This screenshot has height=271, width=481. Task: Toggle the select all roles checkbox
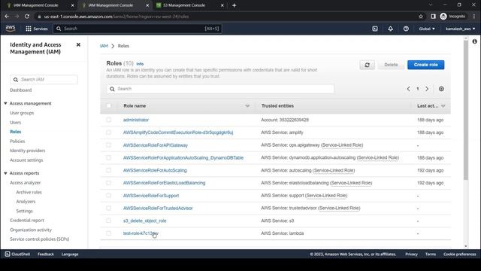[x=108, y=105]
